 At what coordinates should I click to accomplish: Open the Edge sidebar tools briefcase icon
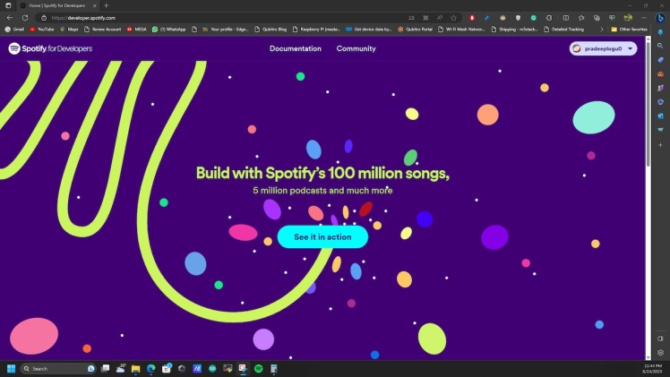(660, 73)
